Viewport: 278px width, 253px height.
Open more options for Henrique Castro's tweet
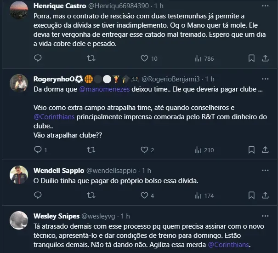coord(265,6)
